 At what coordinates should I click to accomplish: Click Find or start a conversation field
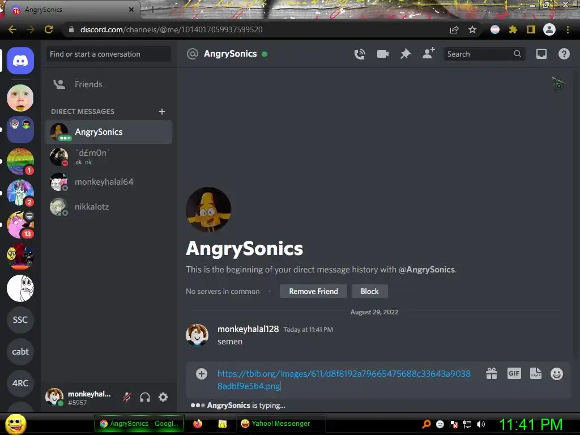[x=109, y=54]
